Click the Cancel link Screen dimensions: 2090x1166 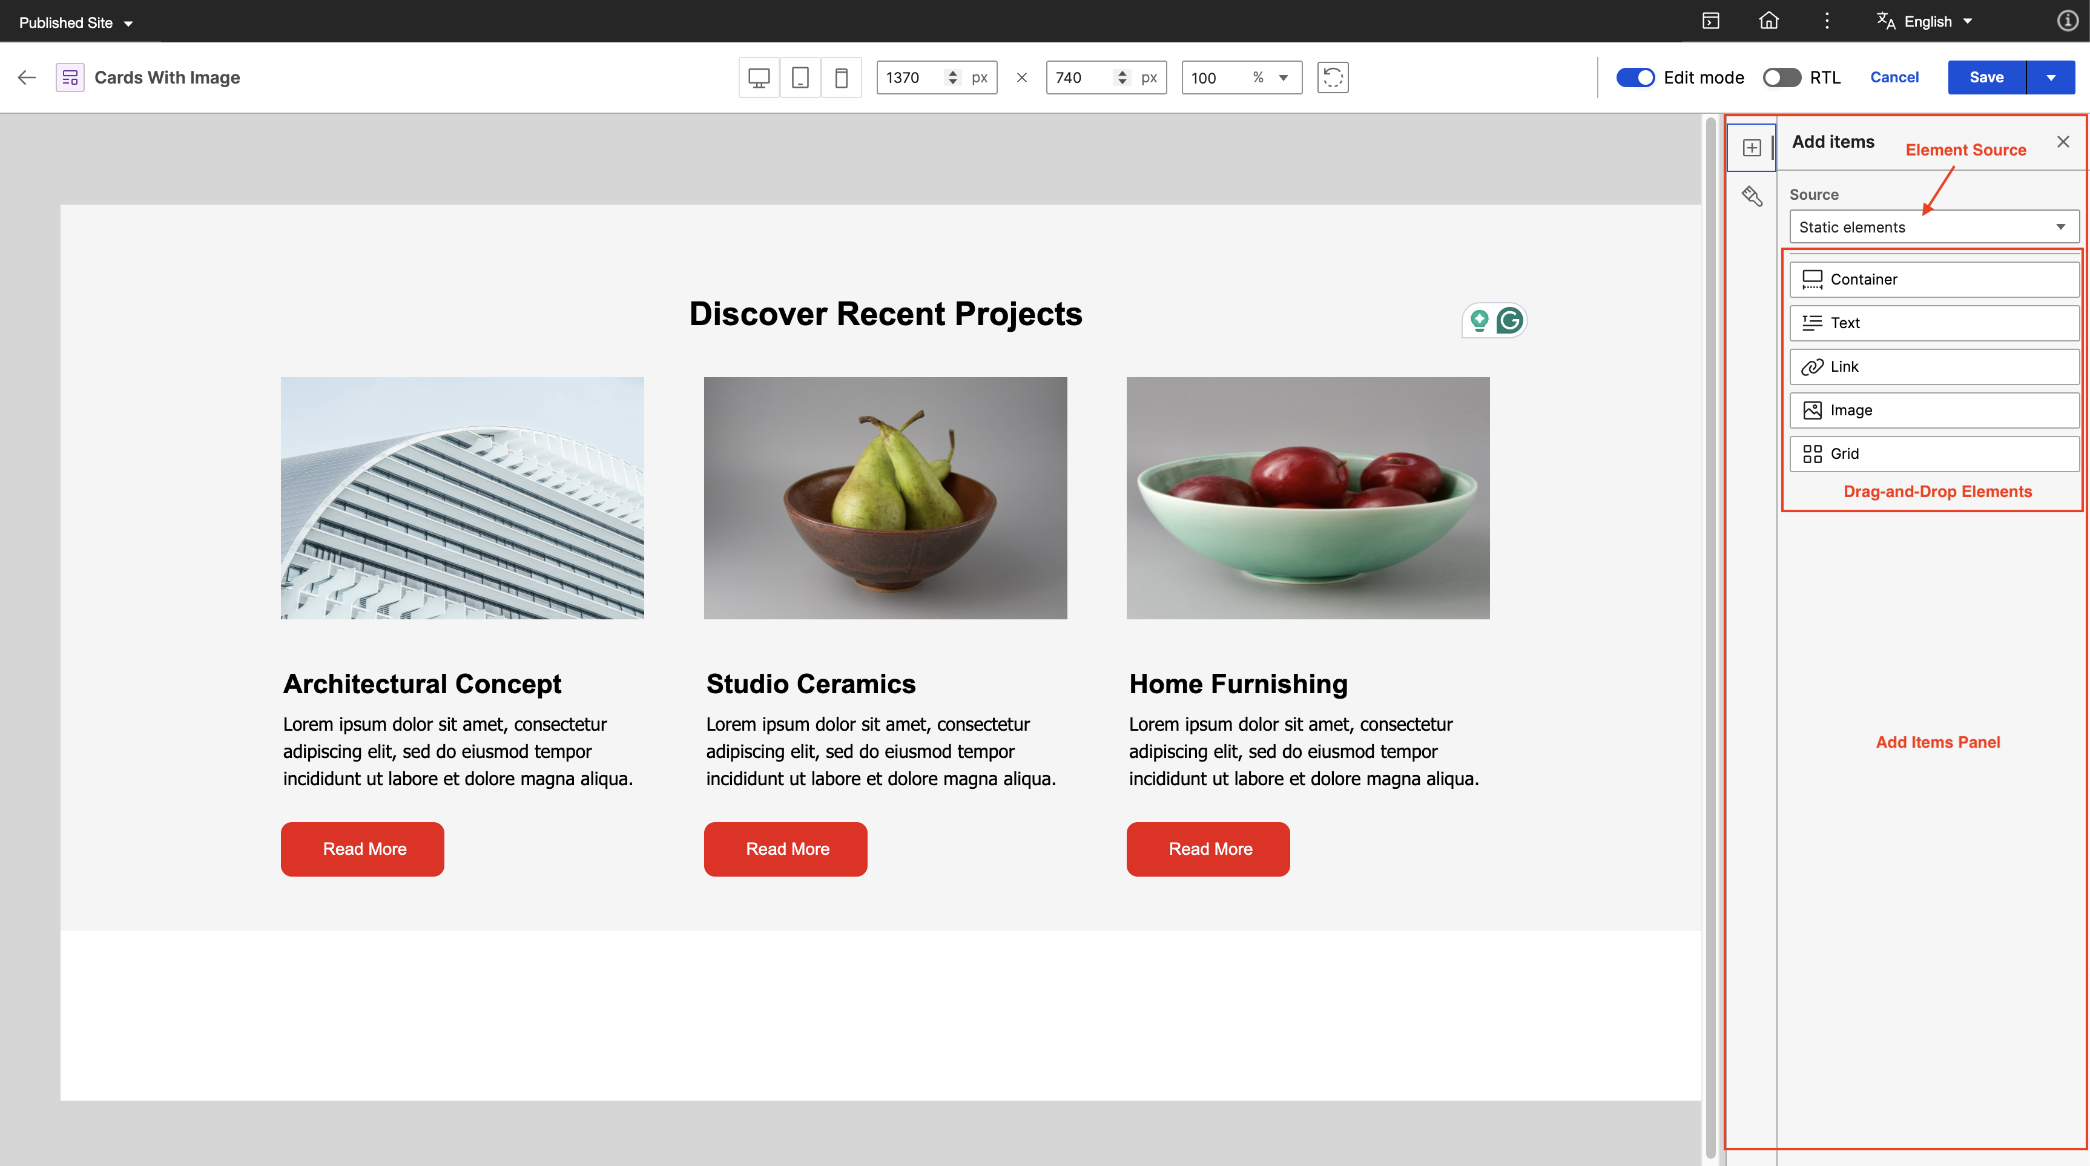[x=1894, y=78]
